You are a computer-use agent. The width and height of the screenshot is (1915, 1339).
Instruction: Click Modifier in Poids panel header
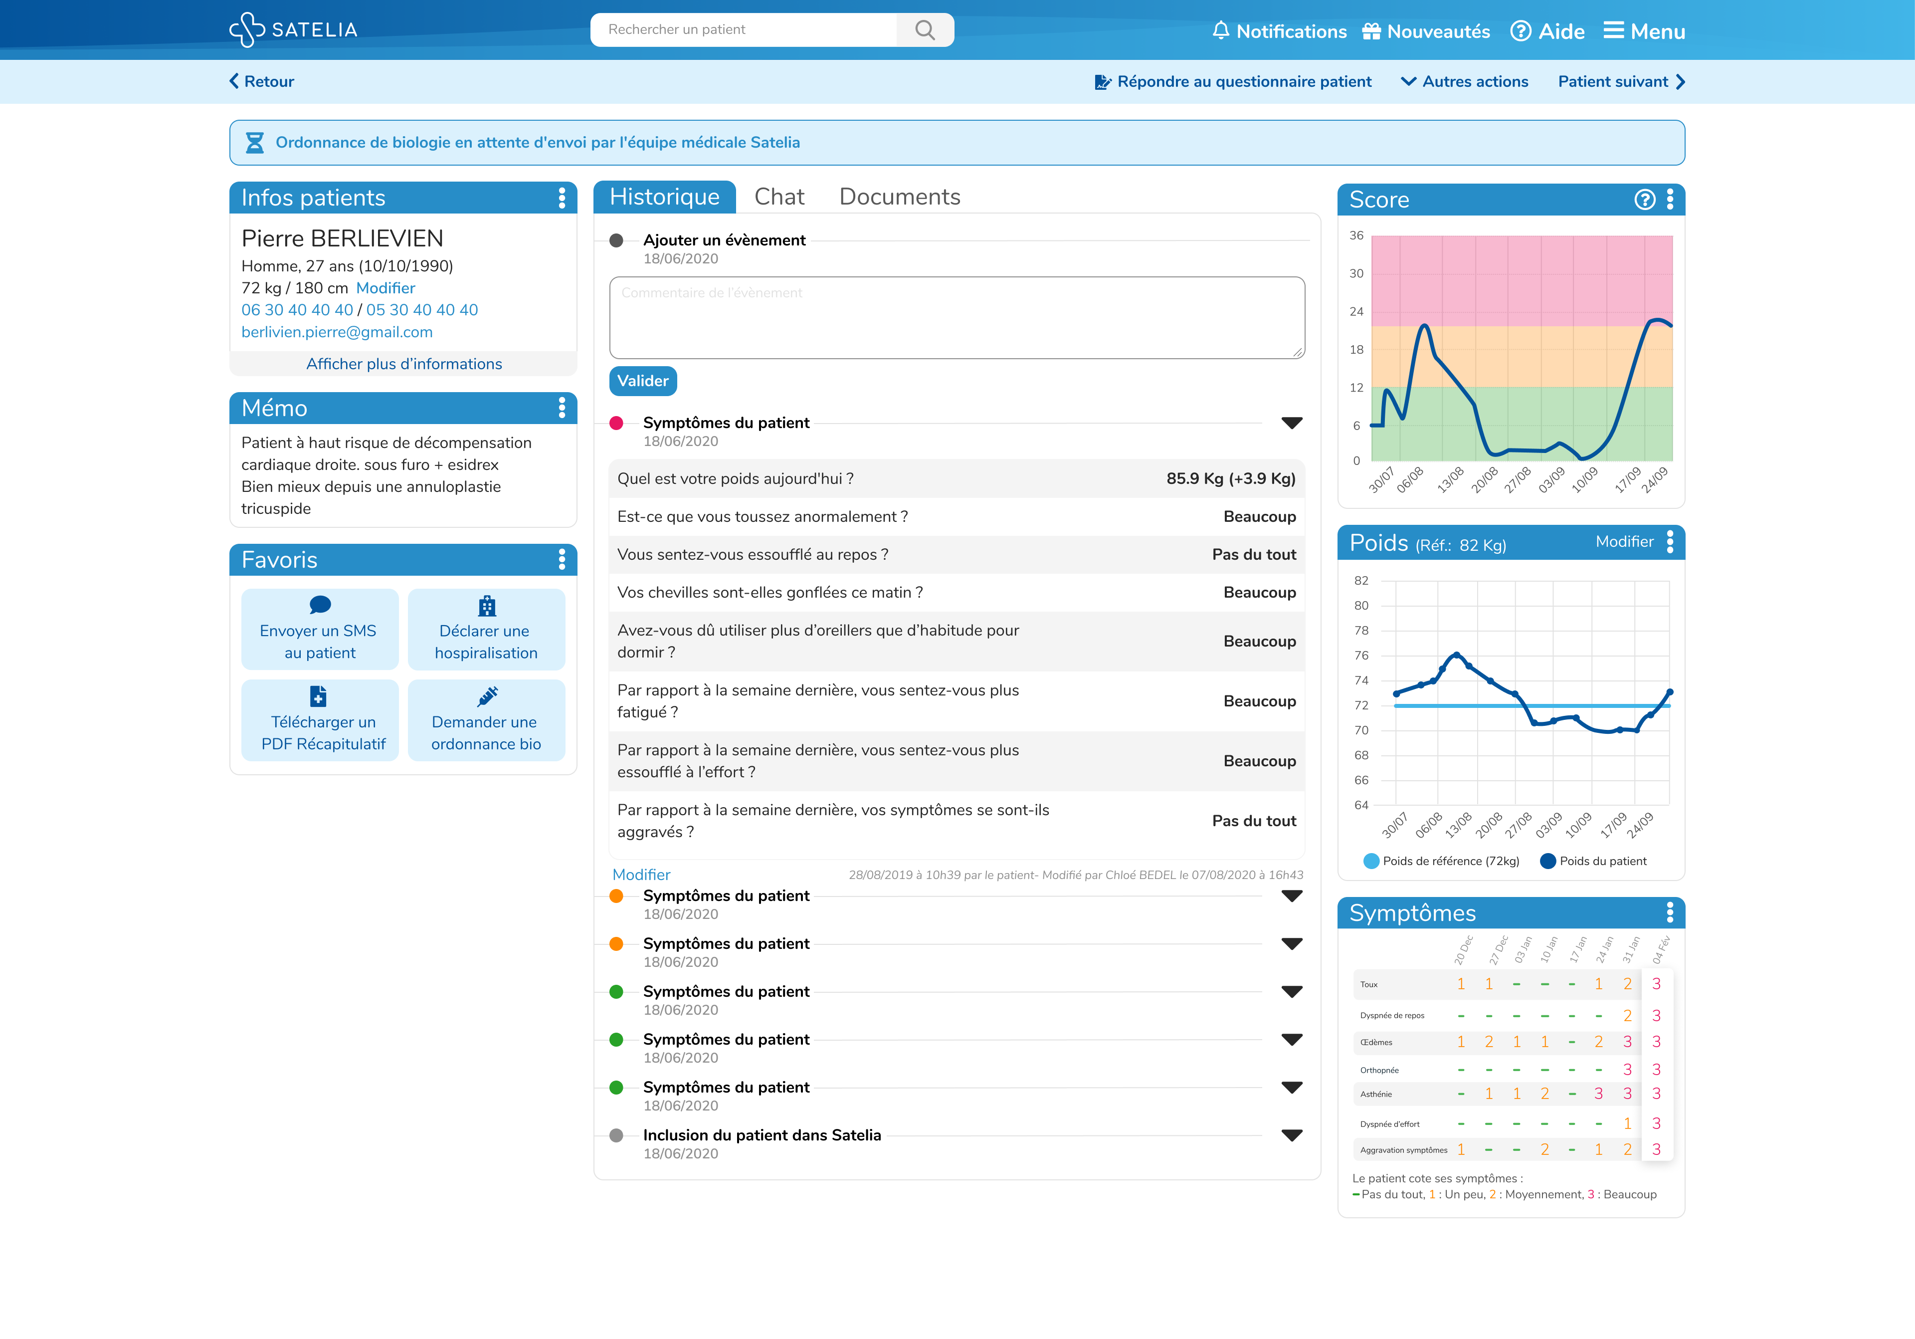[x=1624, y=541]
